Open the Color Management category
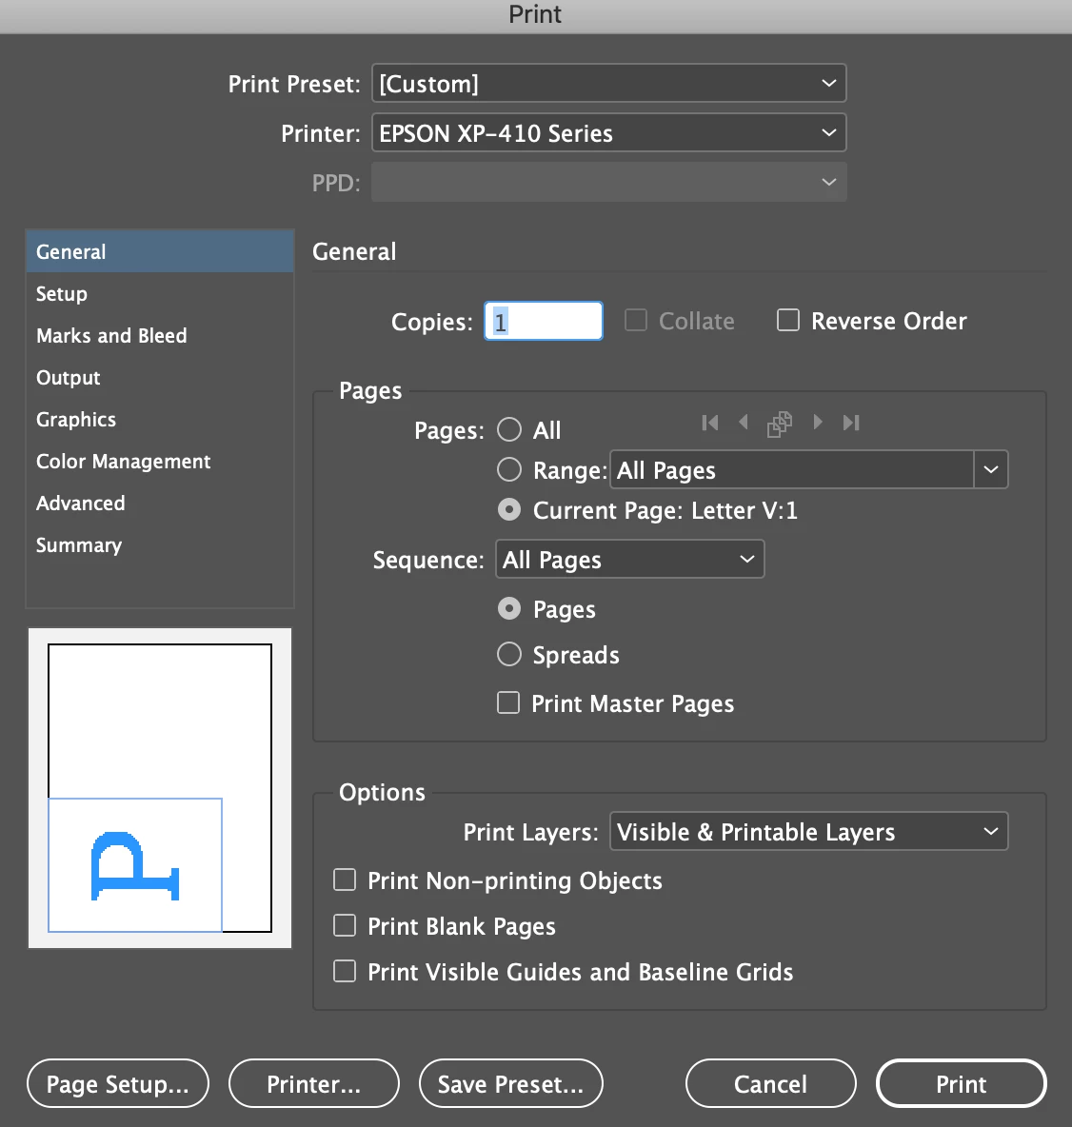This screenshot has height=1127, width=1072. click(x=160, y=461)
